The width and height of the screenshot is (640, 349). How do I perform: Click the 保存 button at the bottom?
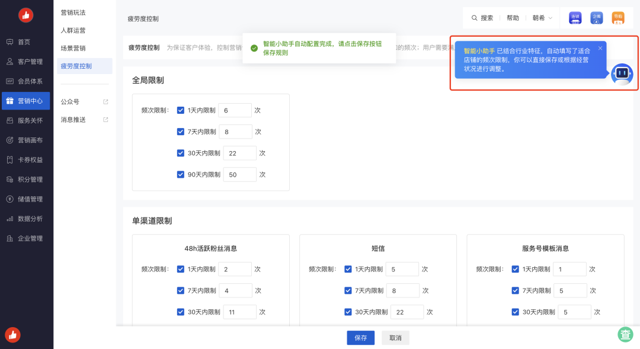click(x=360, y=337)
